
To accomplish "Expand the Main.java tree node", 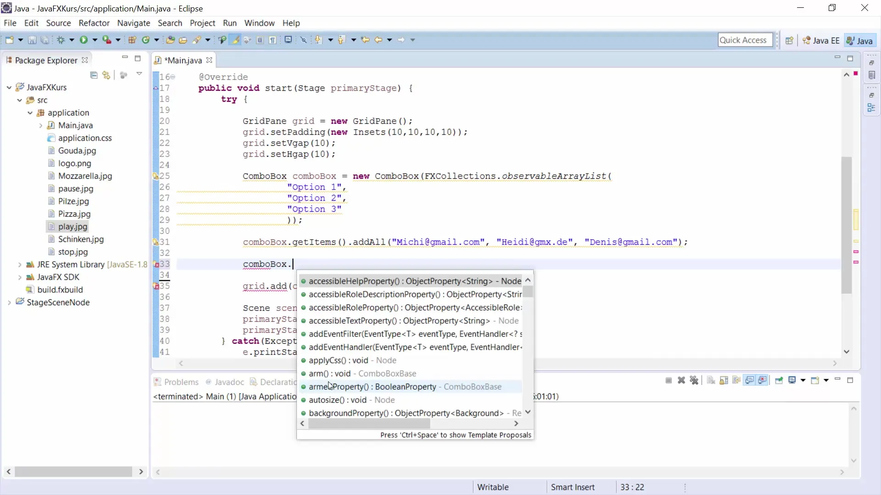I will 41,126.
